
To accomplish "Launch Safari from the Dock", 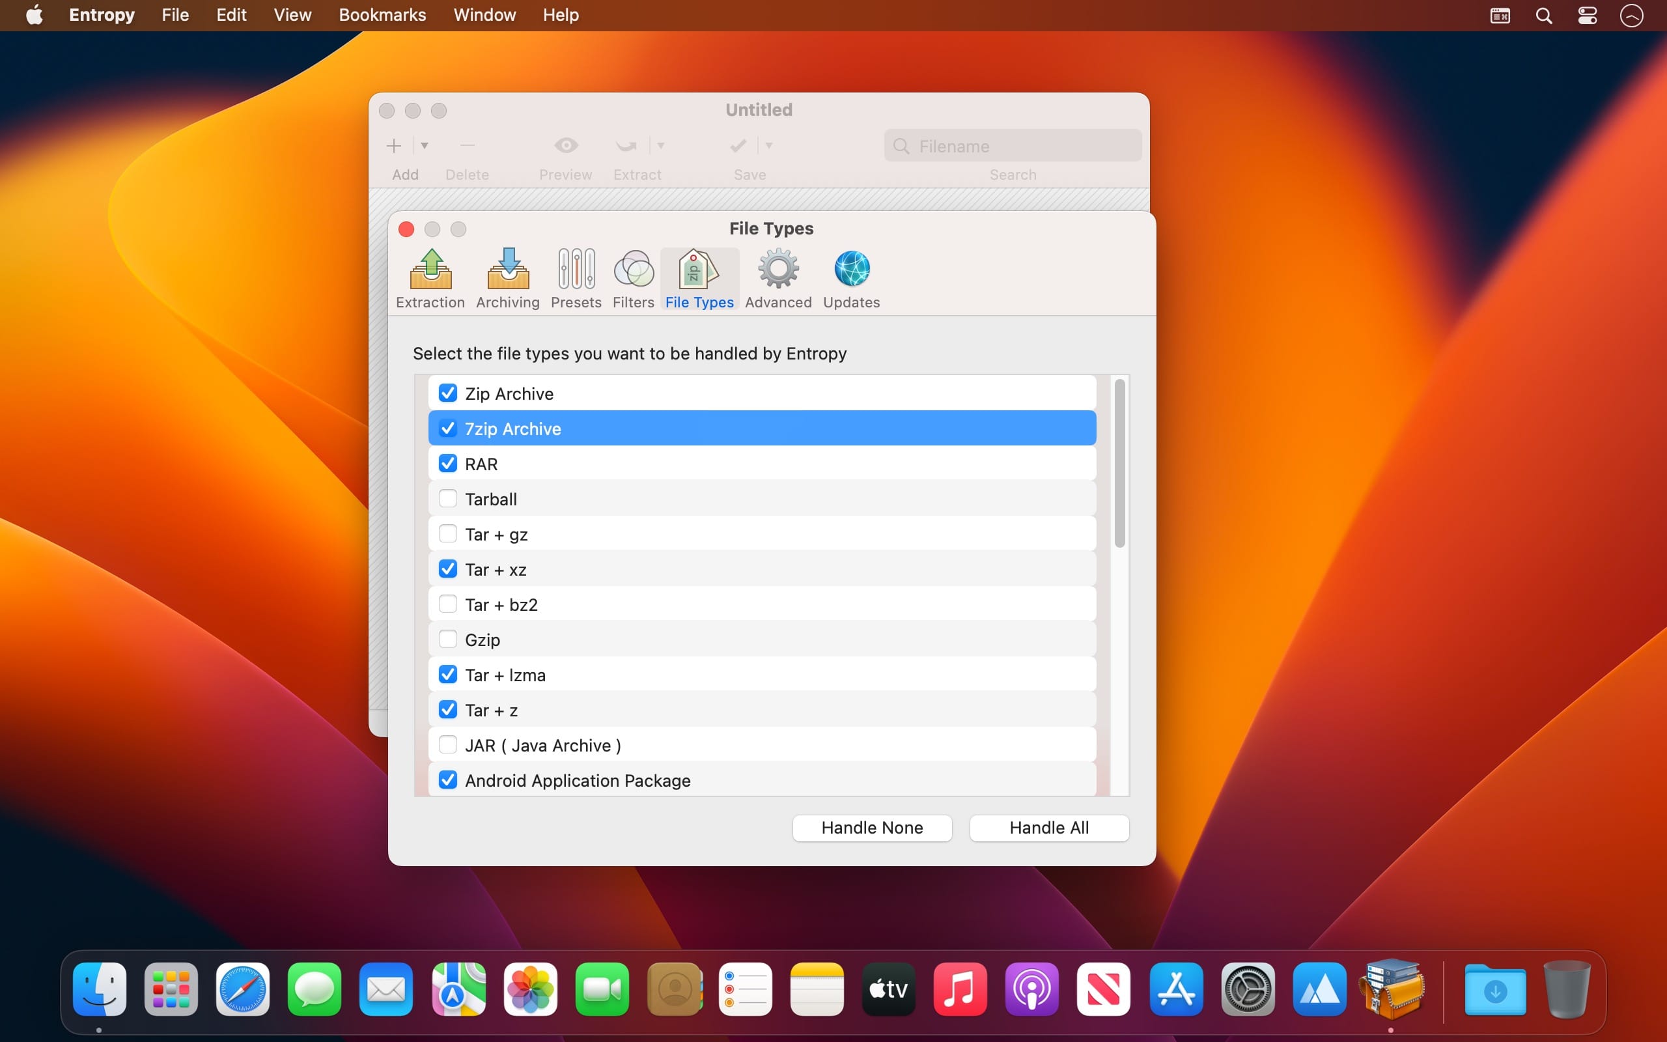I will [x=242, y=989].
